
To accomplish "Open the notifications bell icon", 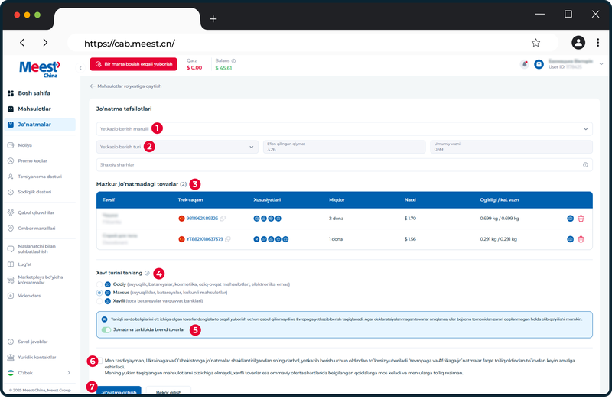I will pos(525,64).
